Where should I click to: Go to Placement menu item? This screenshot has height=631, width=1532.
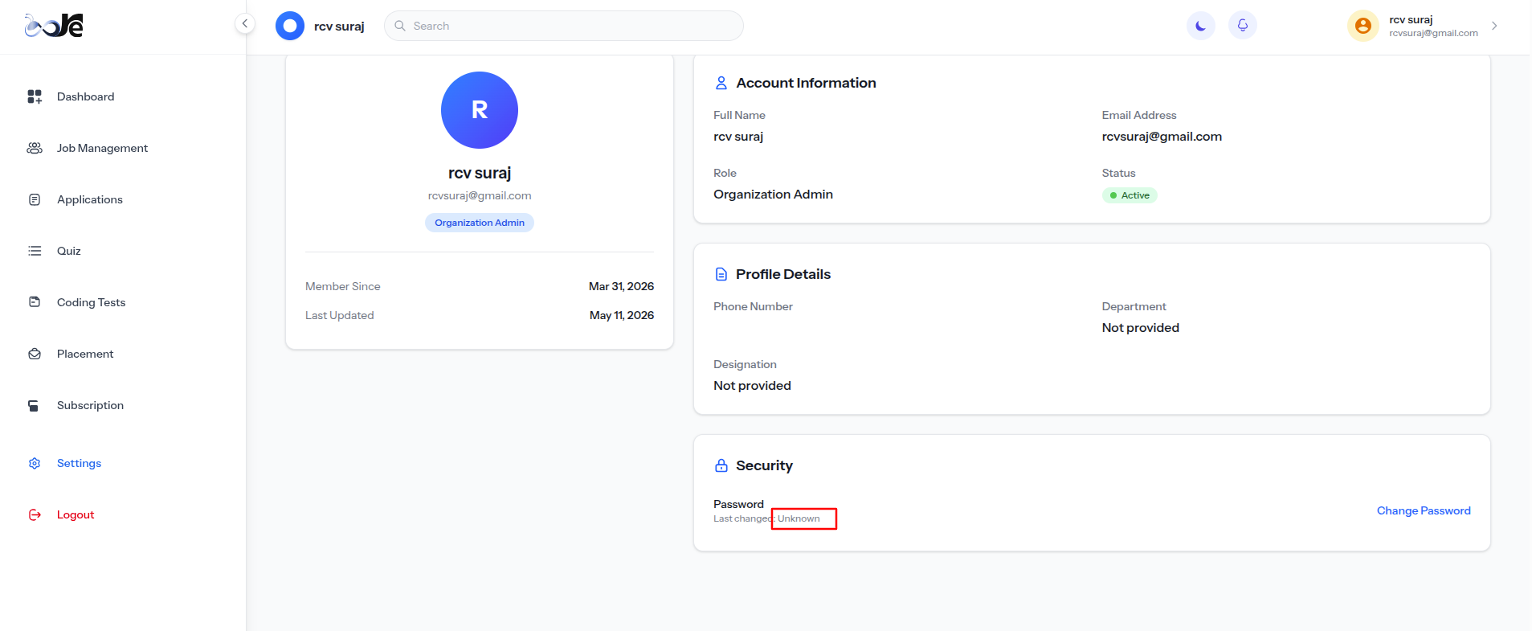coord(85,354)
